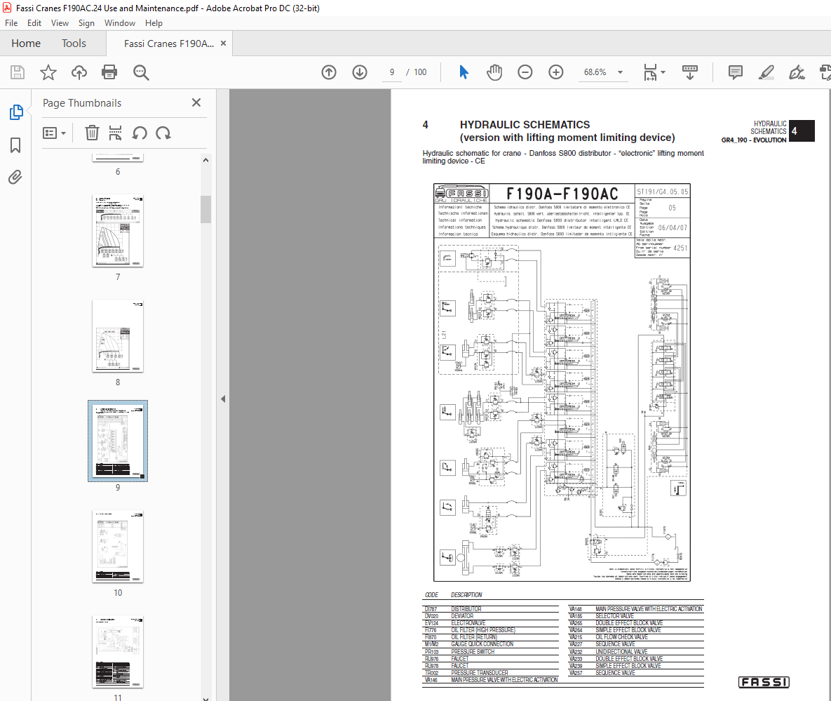
Task: Select Fassi Cranes F190A document tab
Action: [169, 44]
